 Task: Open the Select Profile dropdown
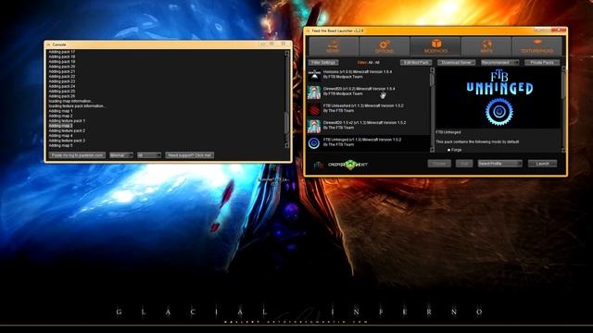[x=499, y=164]
